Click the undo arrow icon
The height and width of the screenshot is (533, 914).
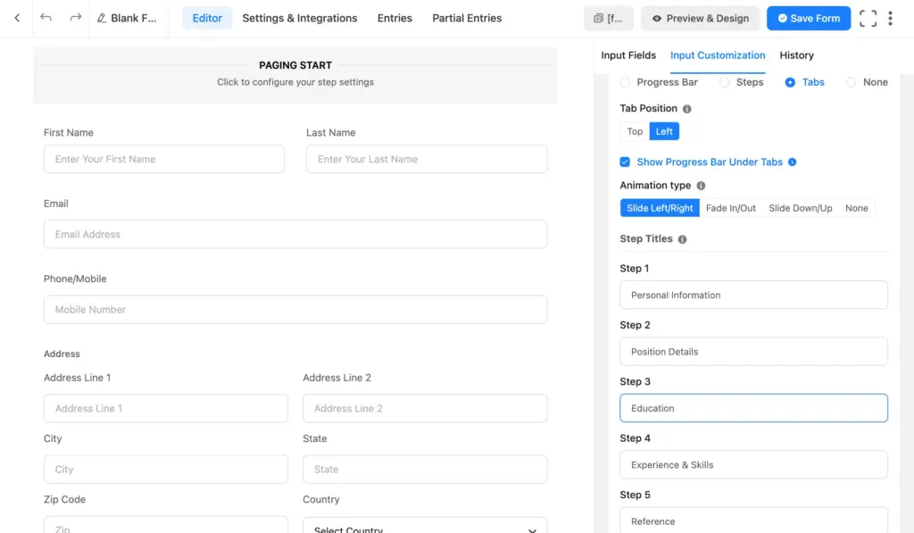pyautogui.click(x=46, y=18)
